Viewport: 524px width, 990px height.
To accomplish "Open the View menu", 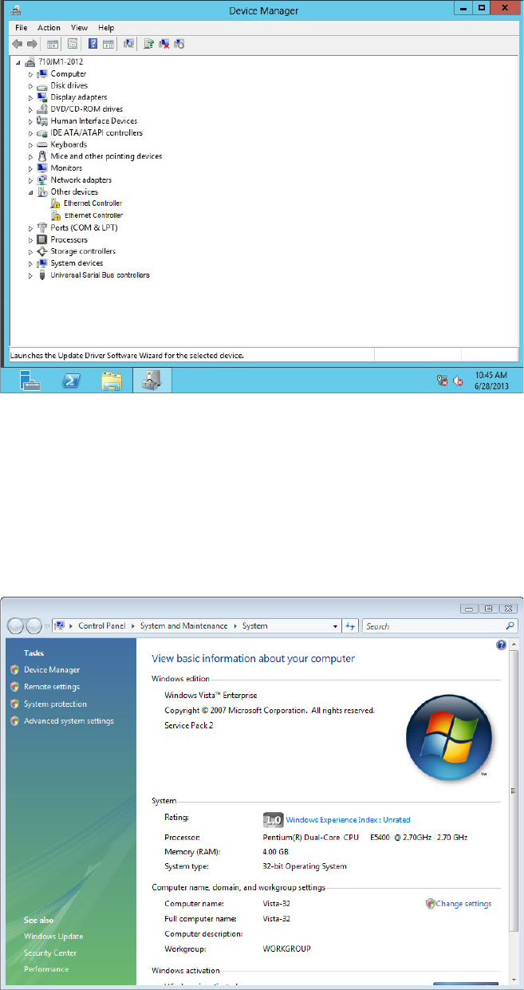I will tap(79, 28).
